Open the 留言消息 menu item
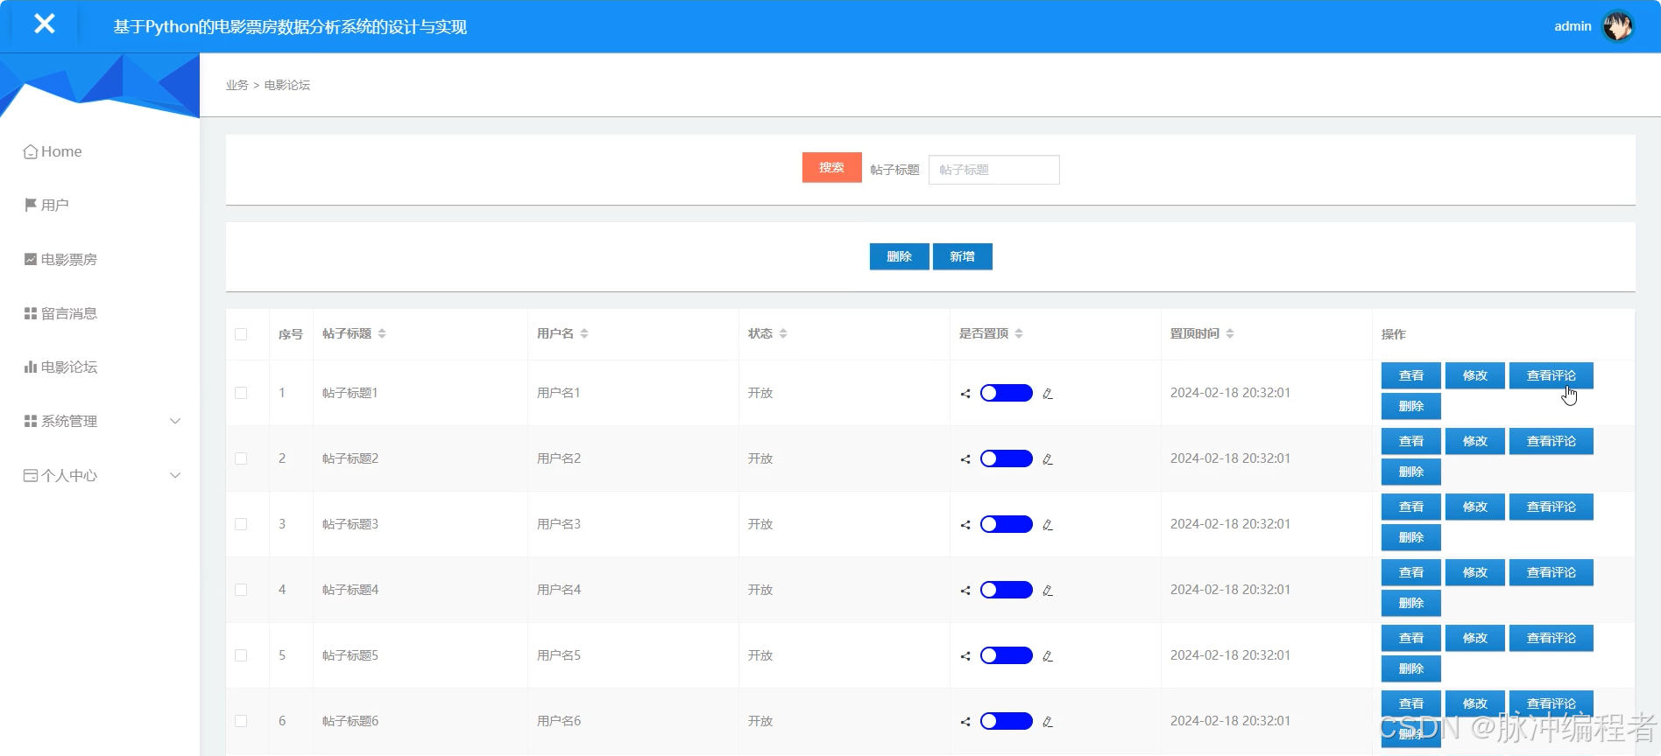Screen dimensions: 1661x756 (x=100, y=313)
